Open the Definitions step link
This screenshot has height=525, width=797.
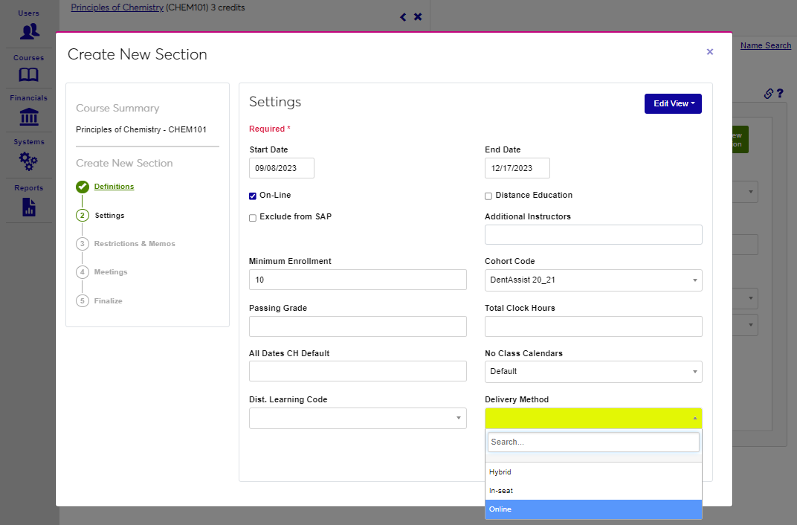click(x=114, y=187)
